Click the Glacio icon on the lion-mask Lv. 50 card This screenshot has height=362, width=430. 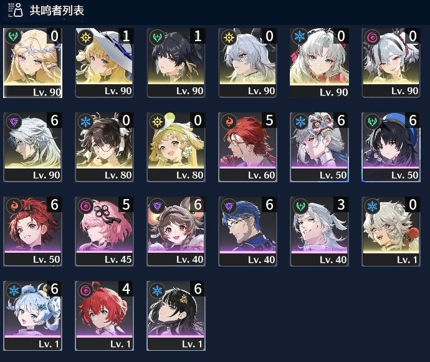(300, 122)
